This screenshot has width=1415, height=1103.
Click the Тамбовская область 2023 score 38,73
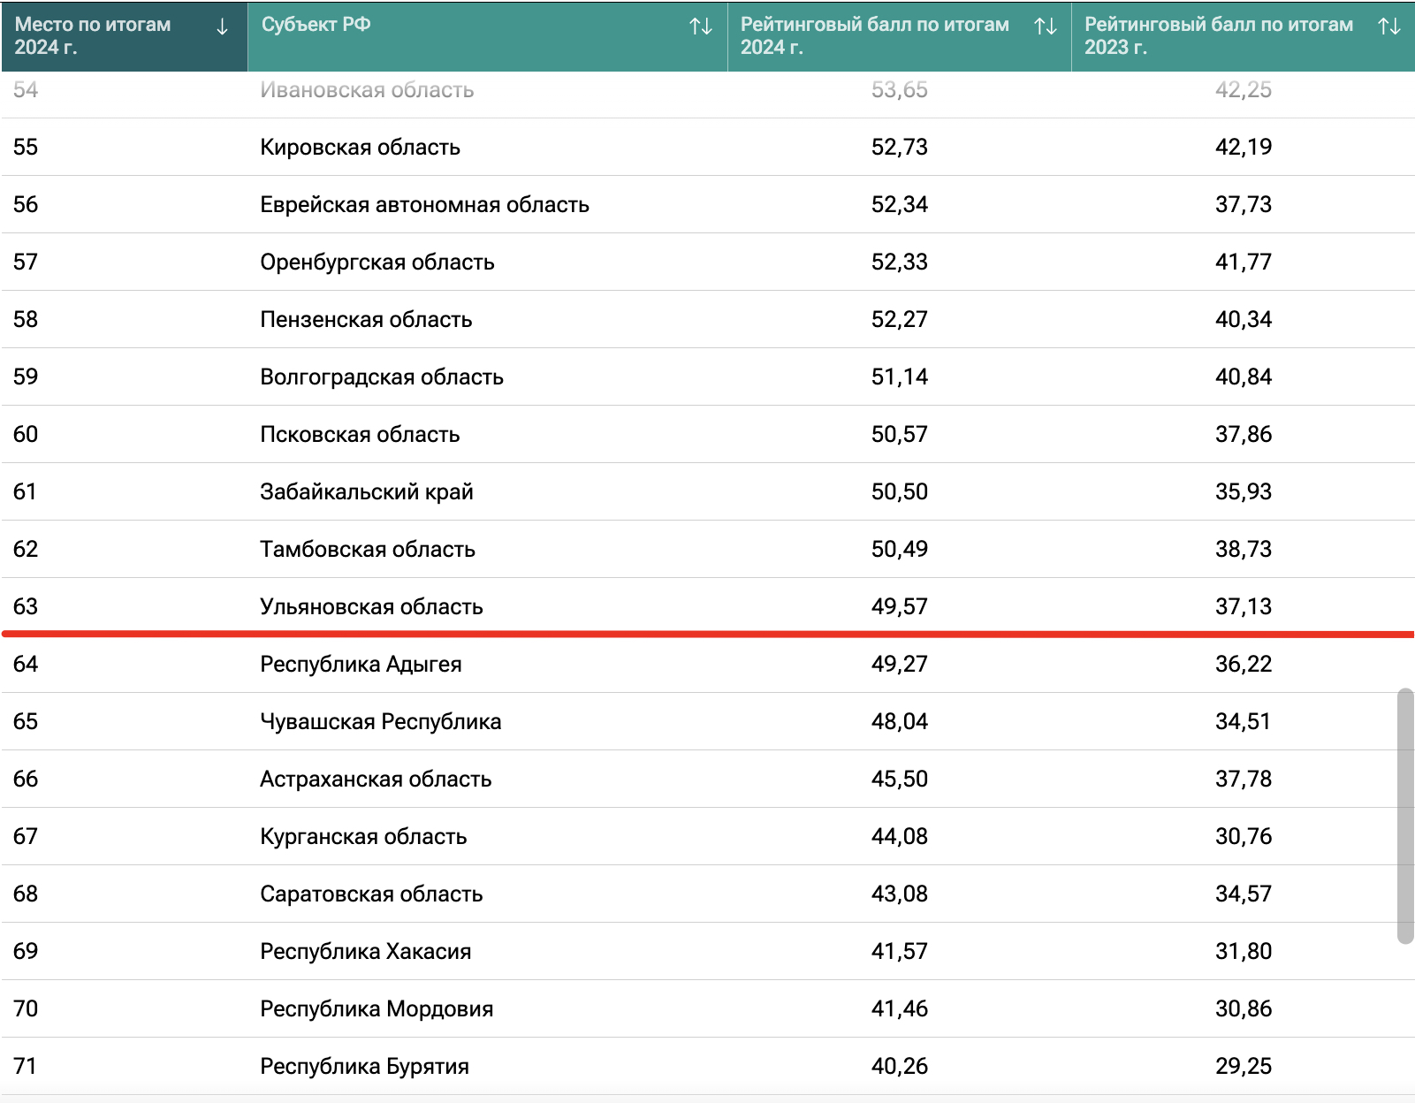1243,549
